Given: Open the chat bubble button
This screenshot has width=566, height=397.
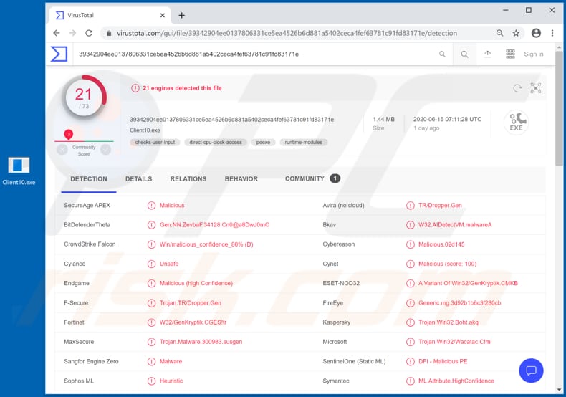Looking at the screenshot, I should coord(531,370).
